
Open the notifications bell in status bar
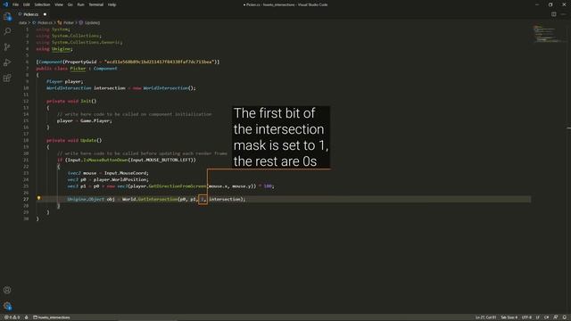[x=565, y=317]
